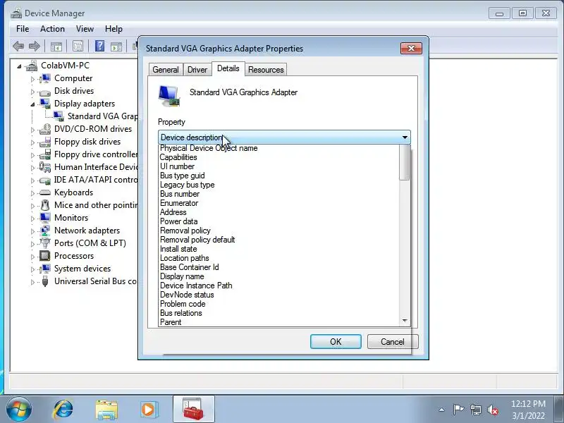Expand the Keyboards tree node
Viewport: 564px width, 423px height.
point(32,193)
